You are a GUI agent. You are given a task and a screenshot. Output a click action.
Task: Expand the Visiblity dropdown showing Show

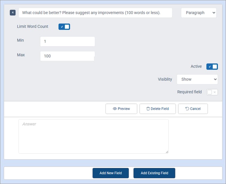pyautogui.click(x=197, y=79)
